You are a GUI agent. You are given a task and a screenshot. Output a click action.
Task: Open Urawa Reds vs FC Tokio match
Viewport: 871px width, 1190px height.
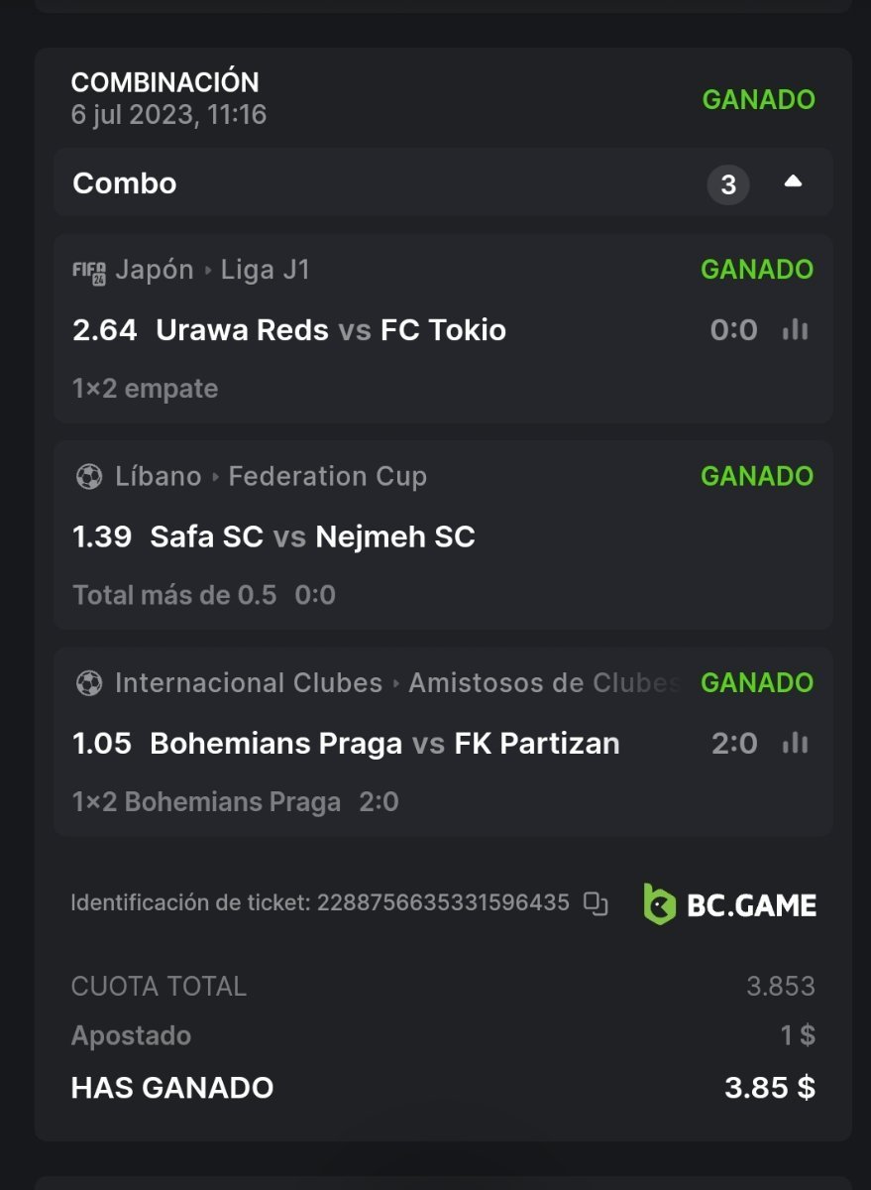point(331,330)
